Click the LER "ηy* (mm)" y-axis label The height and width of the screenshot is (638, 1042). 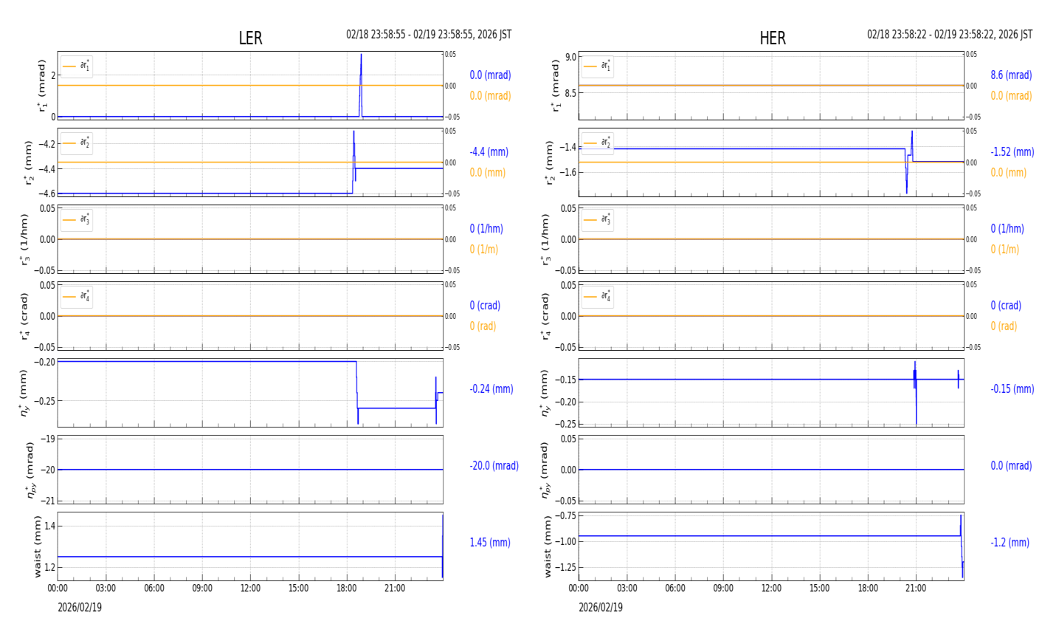click(24, 392)
